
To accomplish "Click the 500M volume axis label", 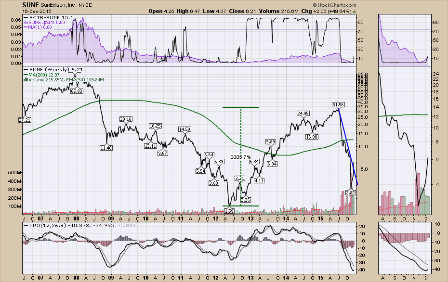I will pos(14,173).
